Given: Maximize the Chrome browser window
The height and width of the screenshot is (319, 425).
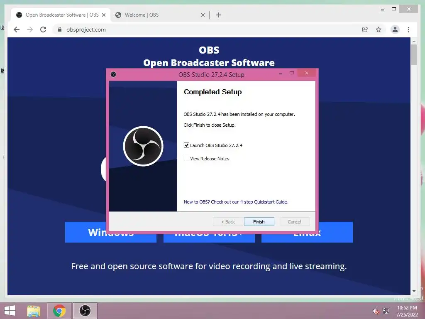Looking at the screenshot, I should (x=394, y=9).
